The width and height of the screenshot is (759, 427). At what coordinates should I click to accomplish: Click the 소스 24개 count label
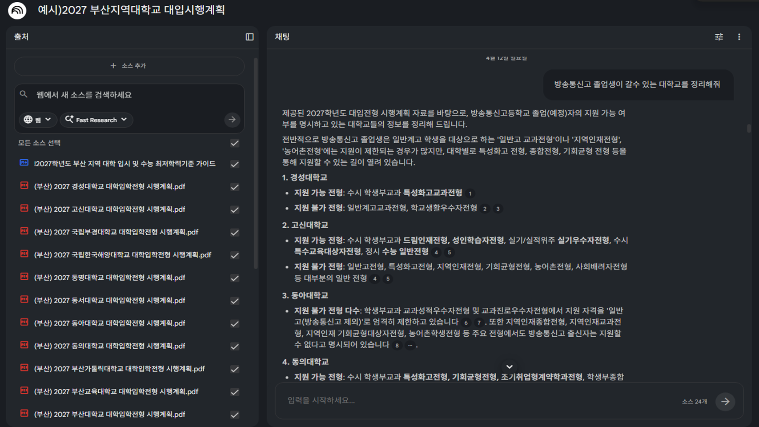695,402
